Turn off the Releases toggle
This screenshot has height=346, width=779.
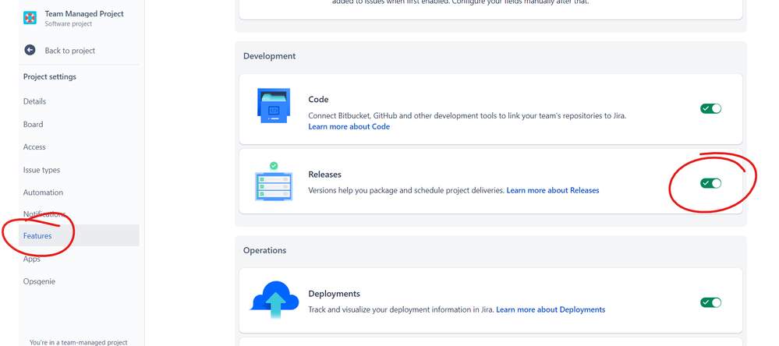click(710, 183)
